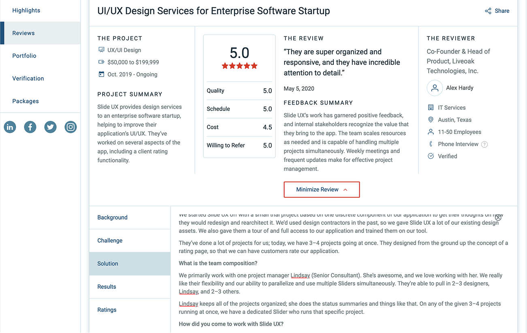
Task: Click the verified checkmark icon
Action: [x=431, y=156]
